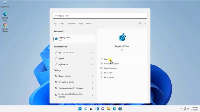Switch to the Apps search tab
This screenshot has width=200, height=112.
pyautogui.click(x=62, y=24)
